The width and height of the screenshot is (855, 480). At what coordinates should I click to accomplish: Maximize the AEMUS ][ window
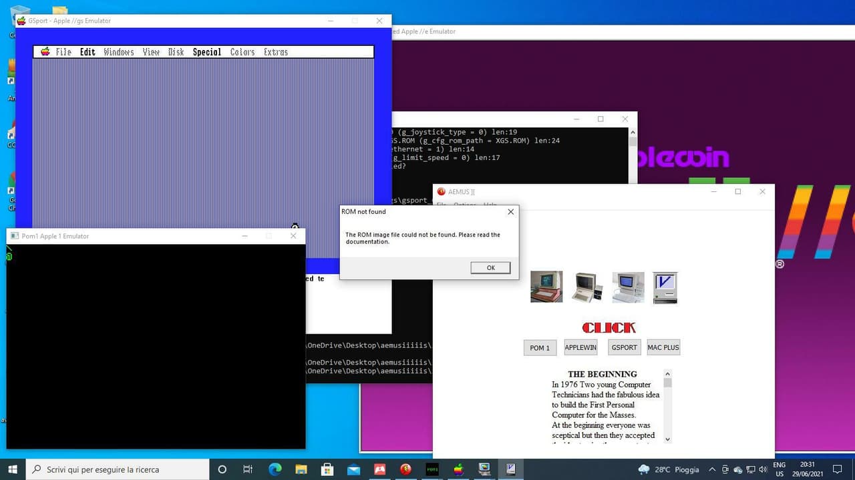click(738, 191)
